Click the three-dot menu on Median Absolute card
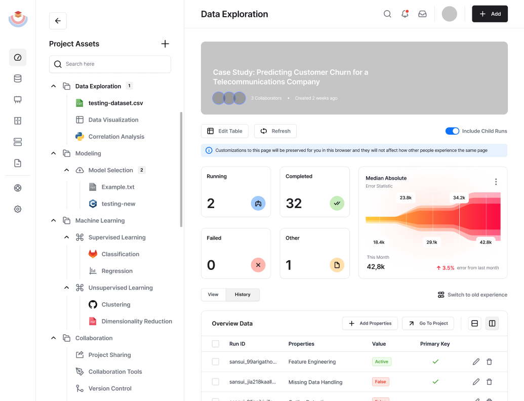The image size is (524, 401). coord(496,182)
